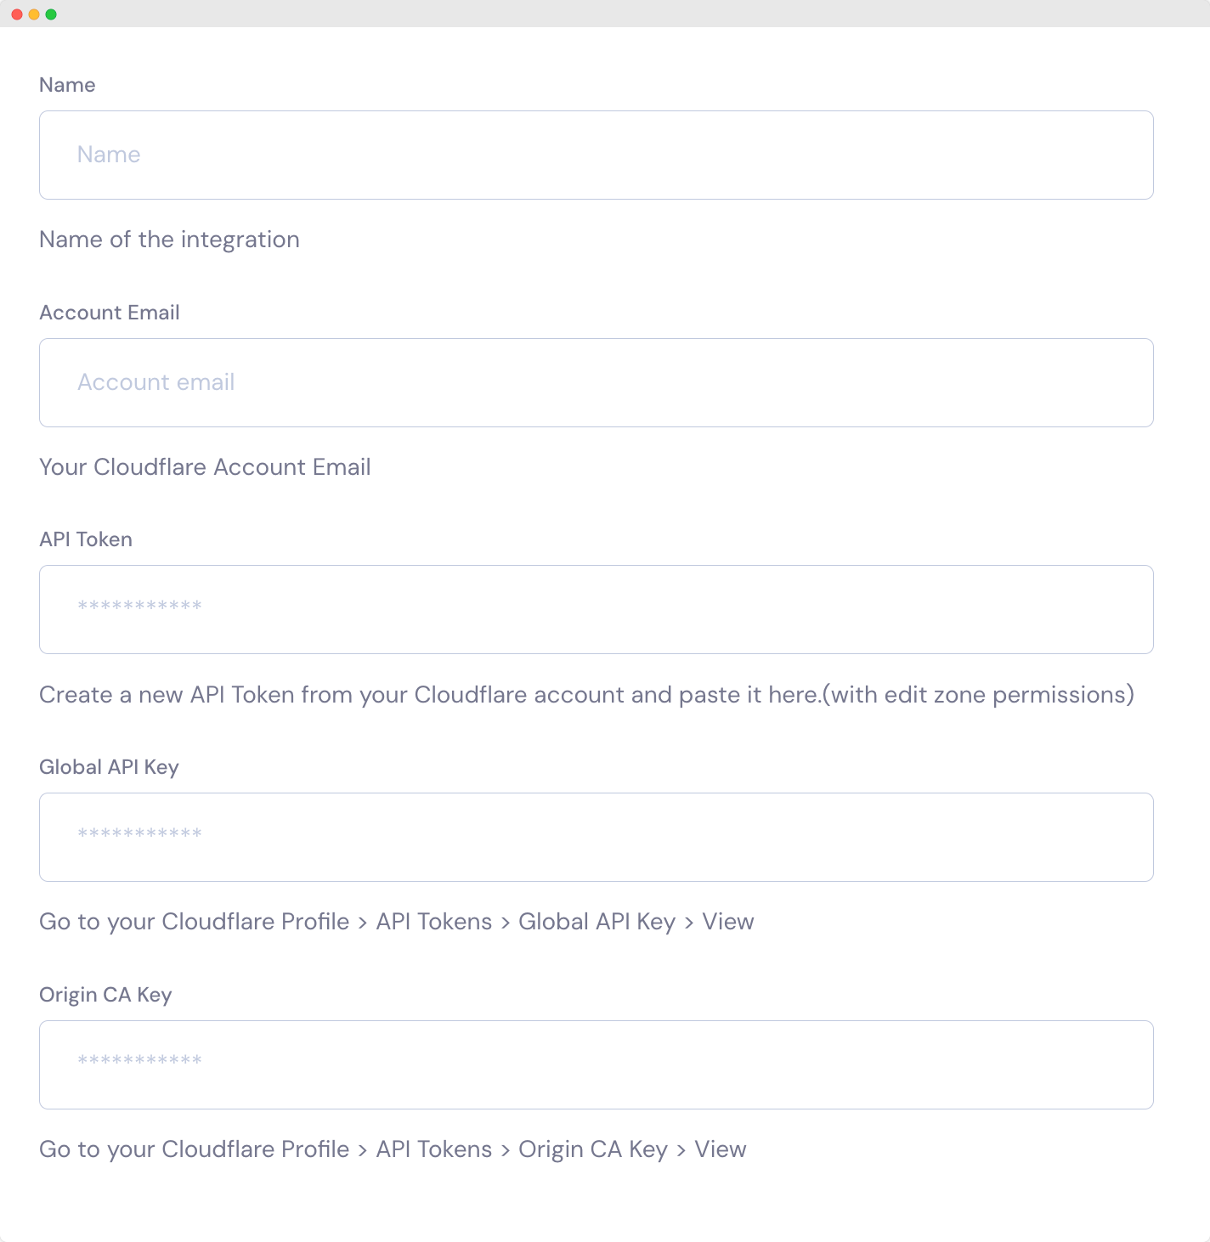This screenshot has width=1210, height=1242.
Task: Click the Global API Key input field
Action: pos(595,837)
